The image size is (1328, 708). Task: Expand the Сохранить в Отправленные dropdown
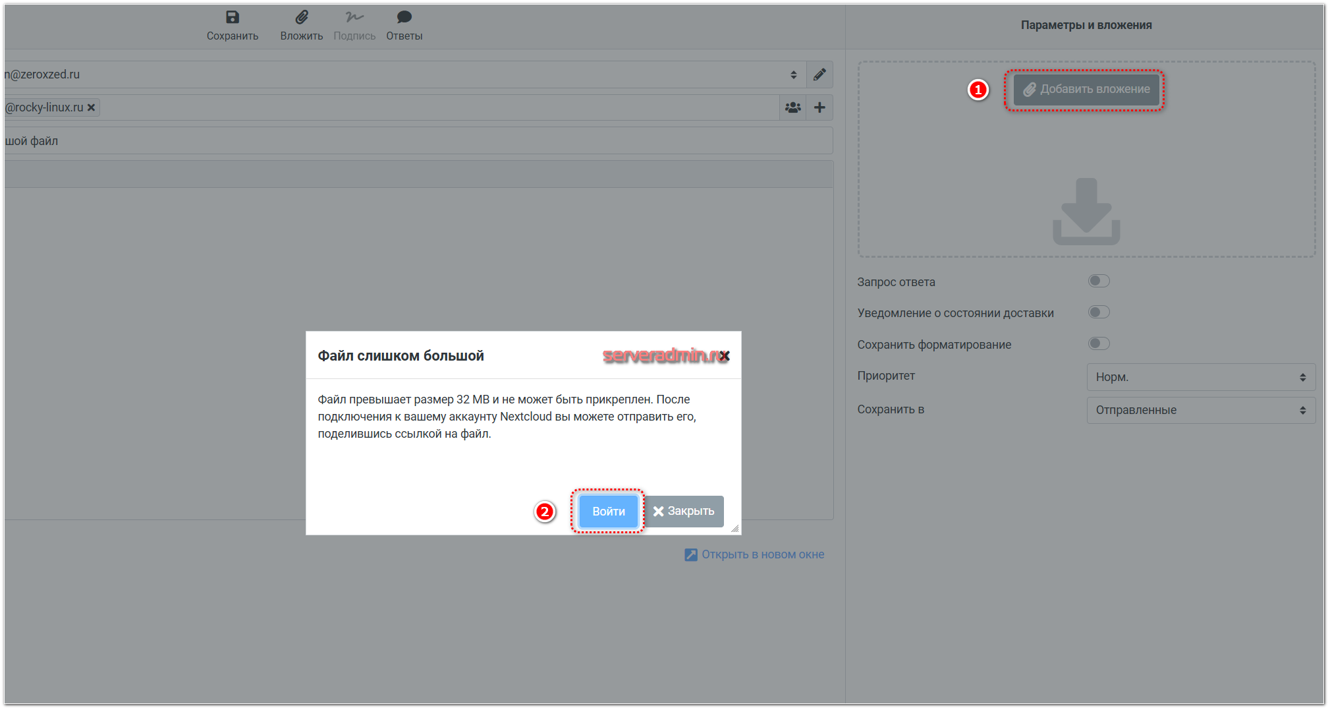(x=1200, y=410)
